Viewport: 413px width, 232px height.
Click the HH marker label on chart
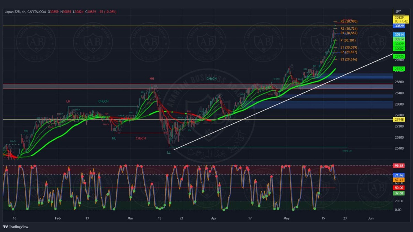[x=152, y=79]
